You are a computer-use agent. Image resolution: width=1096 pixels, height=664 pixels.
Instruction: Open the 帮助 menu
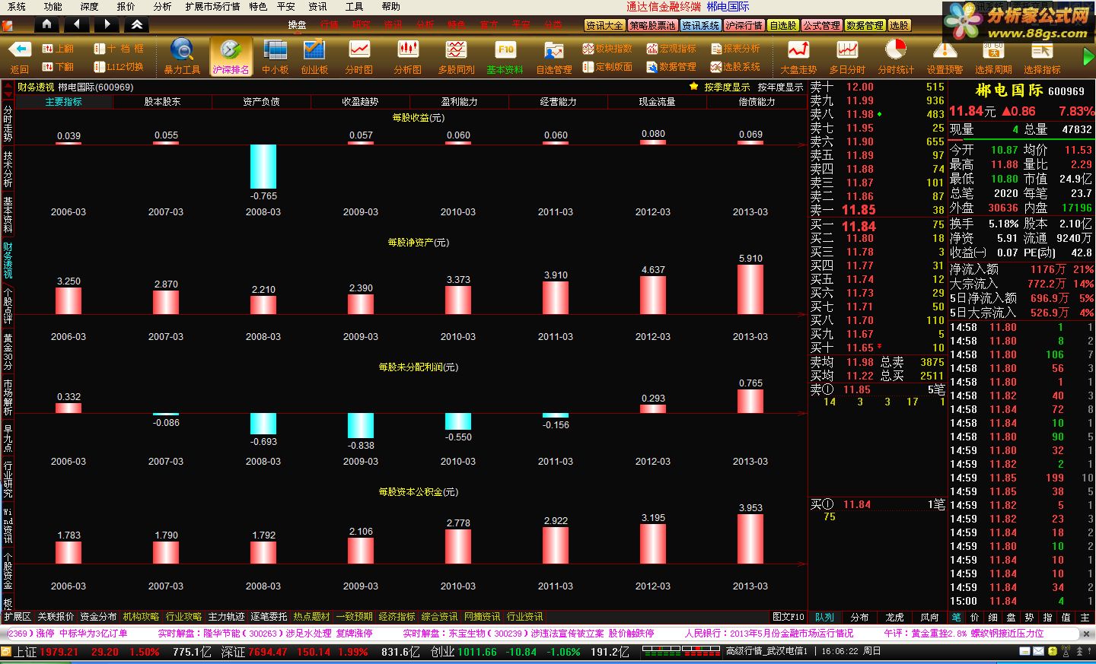391,7
